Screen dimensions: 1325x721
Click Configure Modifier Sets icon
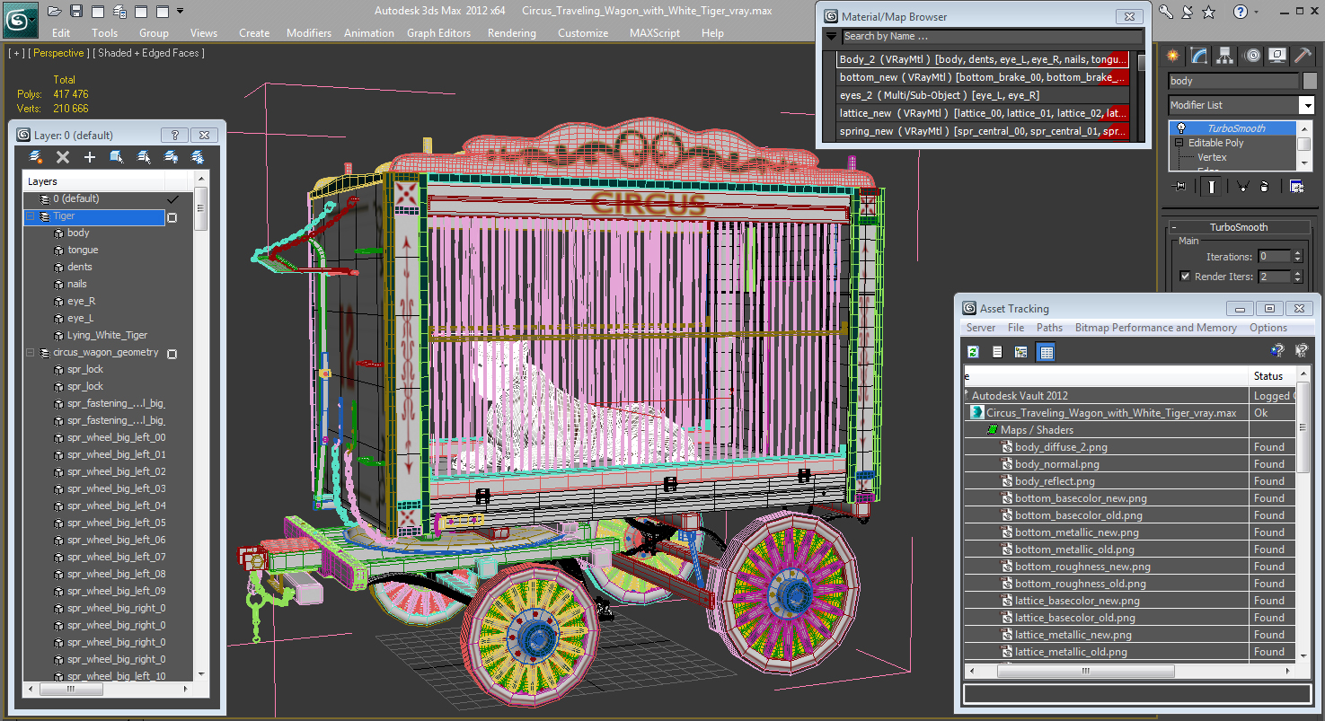pyautogui.click(x=1297, y=187)
